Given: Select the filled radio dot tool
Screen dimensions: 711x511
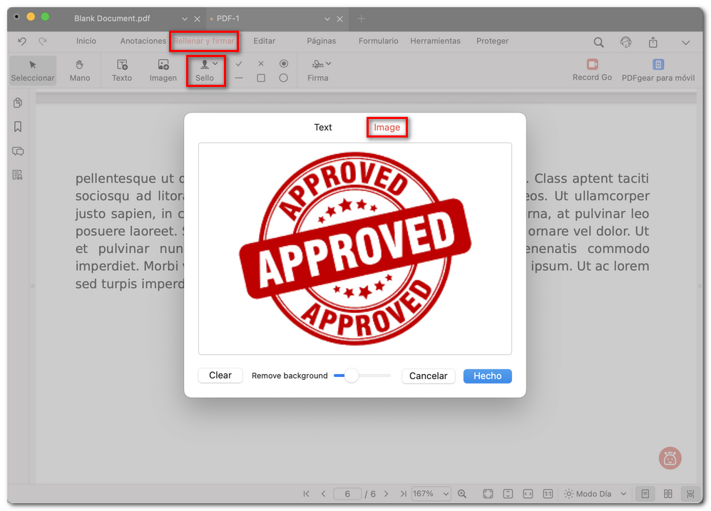Looking at the screenshot, I should [283, 63].
